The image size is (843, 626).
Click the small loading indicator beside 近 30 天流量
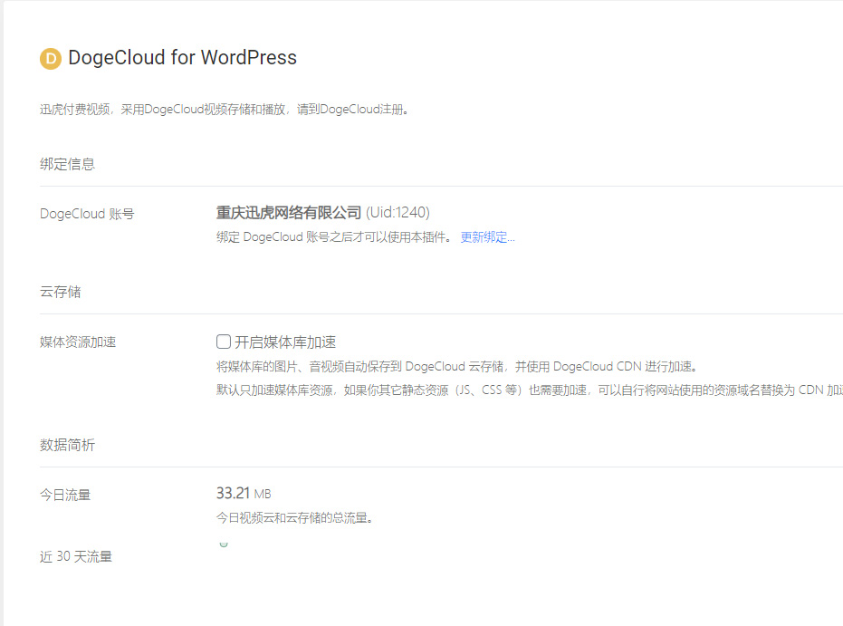[x=224, y=544]
